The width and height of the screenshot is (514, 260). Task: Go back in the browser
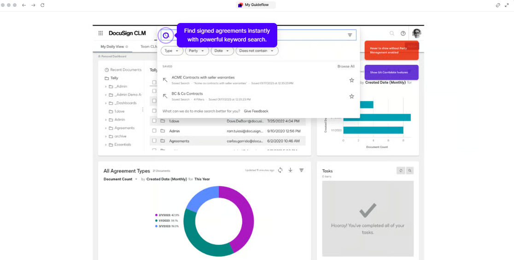click(x=24, y=5)
